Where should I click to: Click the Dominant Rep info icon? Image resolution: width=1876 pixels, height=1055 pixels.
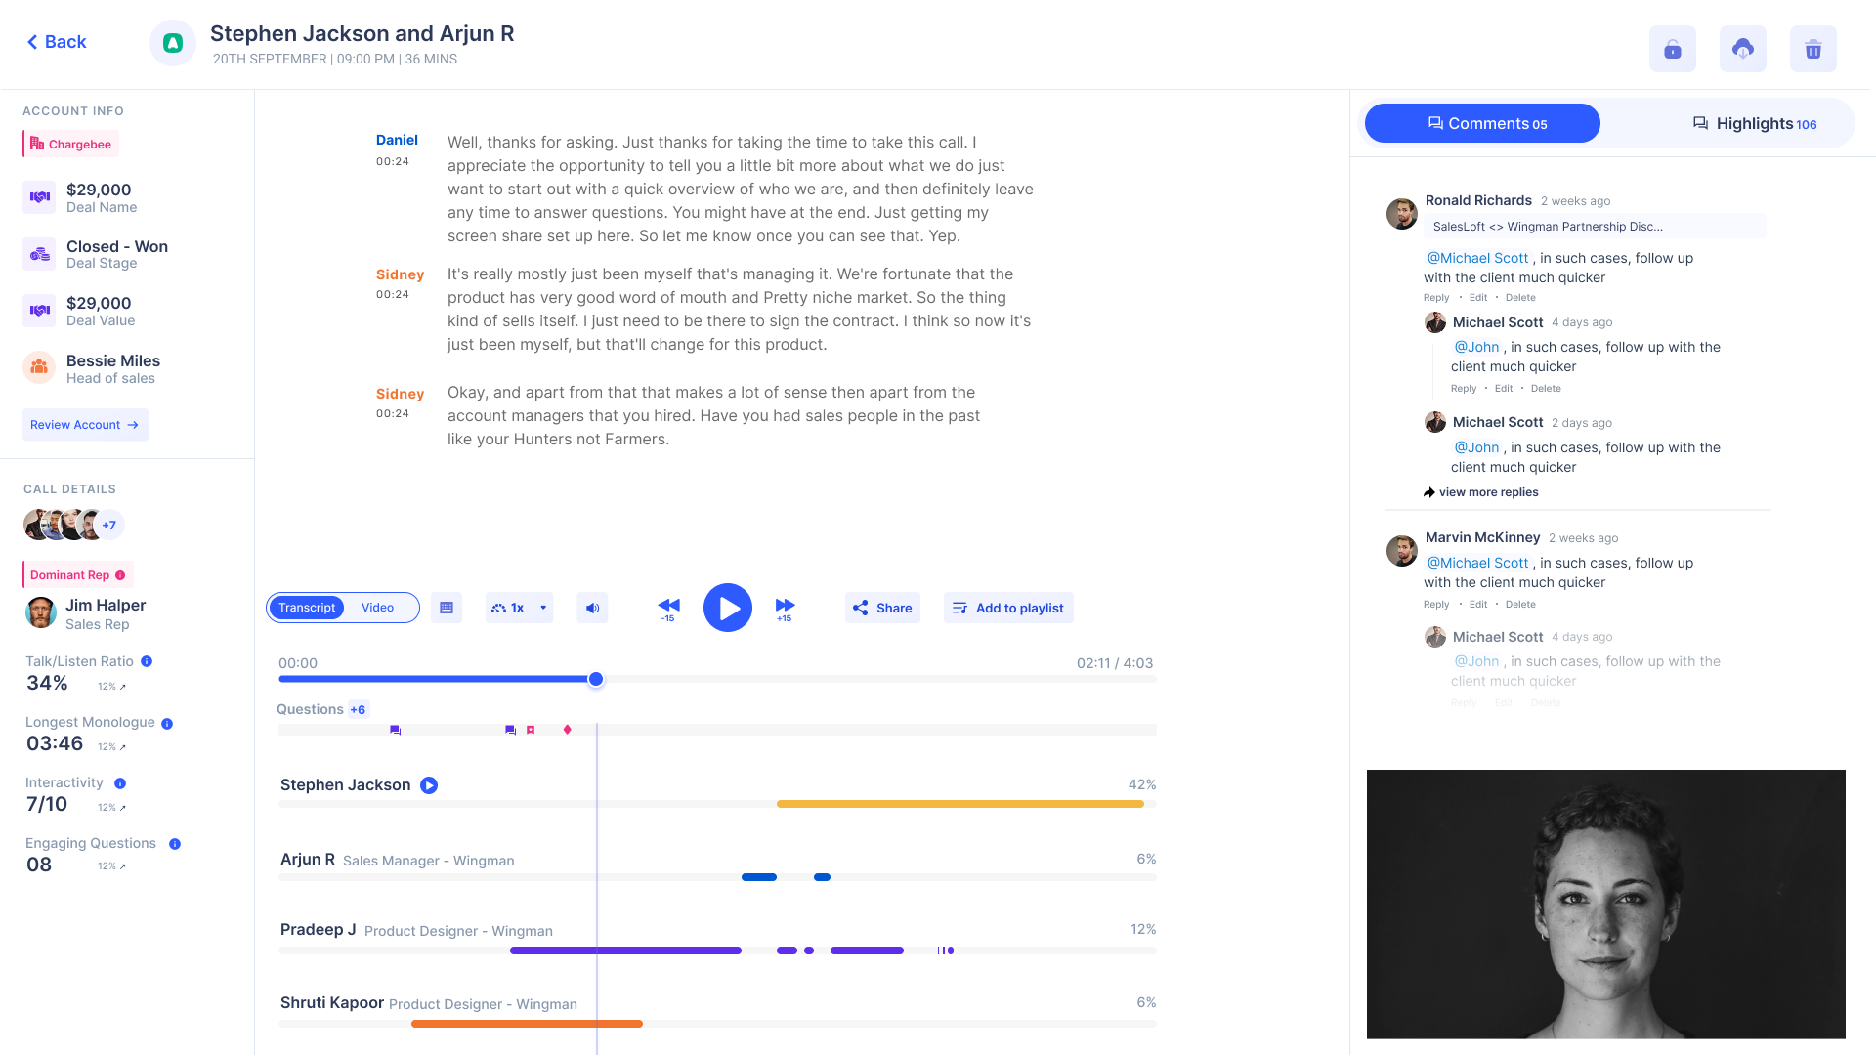120,575
